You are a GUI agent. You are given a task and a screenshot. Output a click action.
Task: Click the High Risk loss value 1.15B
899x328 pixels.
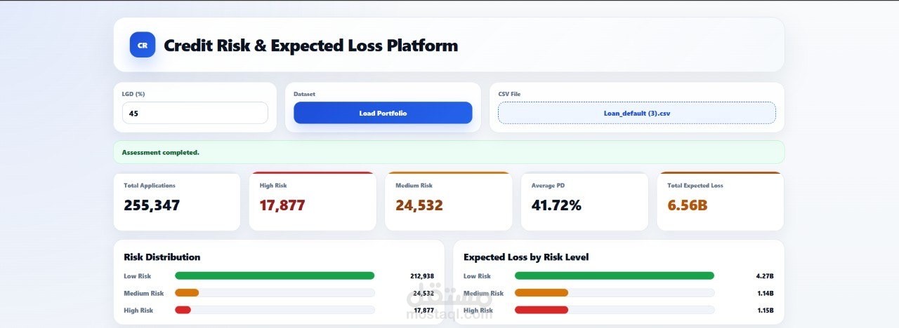pos(766,310)
